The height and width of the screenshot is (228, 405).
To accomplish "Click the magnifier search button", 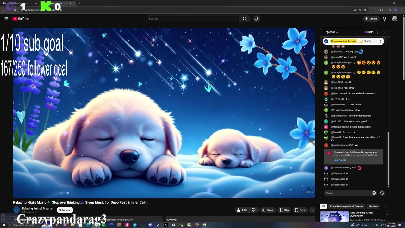I will [x=245, y=19].
